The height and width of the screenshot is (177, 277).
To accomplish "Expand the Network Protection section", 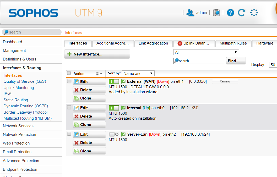I will coord(31,135).
